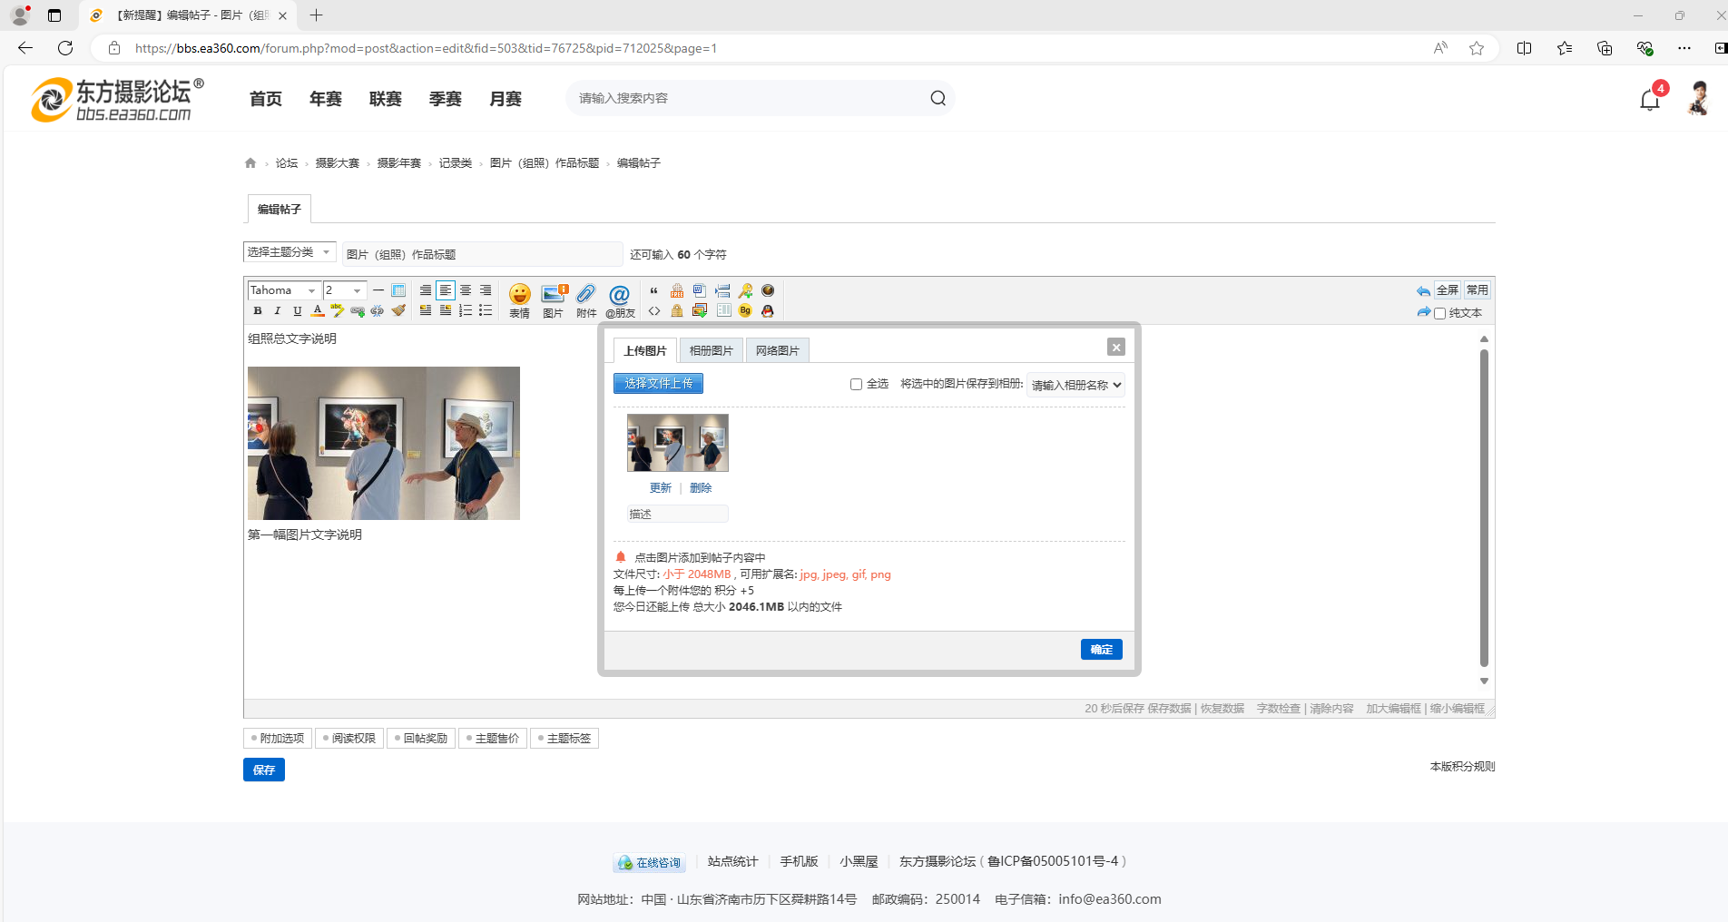
Task: Enable the 纯文本 plain text checkbox
Action: point(1439,314)
